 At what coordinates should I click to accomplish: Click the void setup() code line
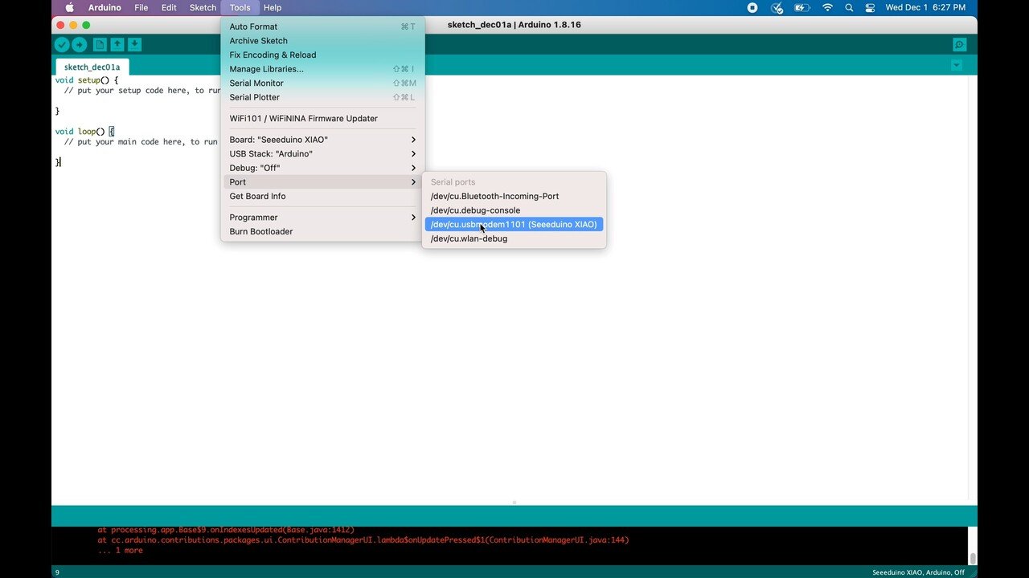(87, 80)
